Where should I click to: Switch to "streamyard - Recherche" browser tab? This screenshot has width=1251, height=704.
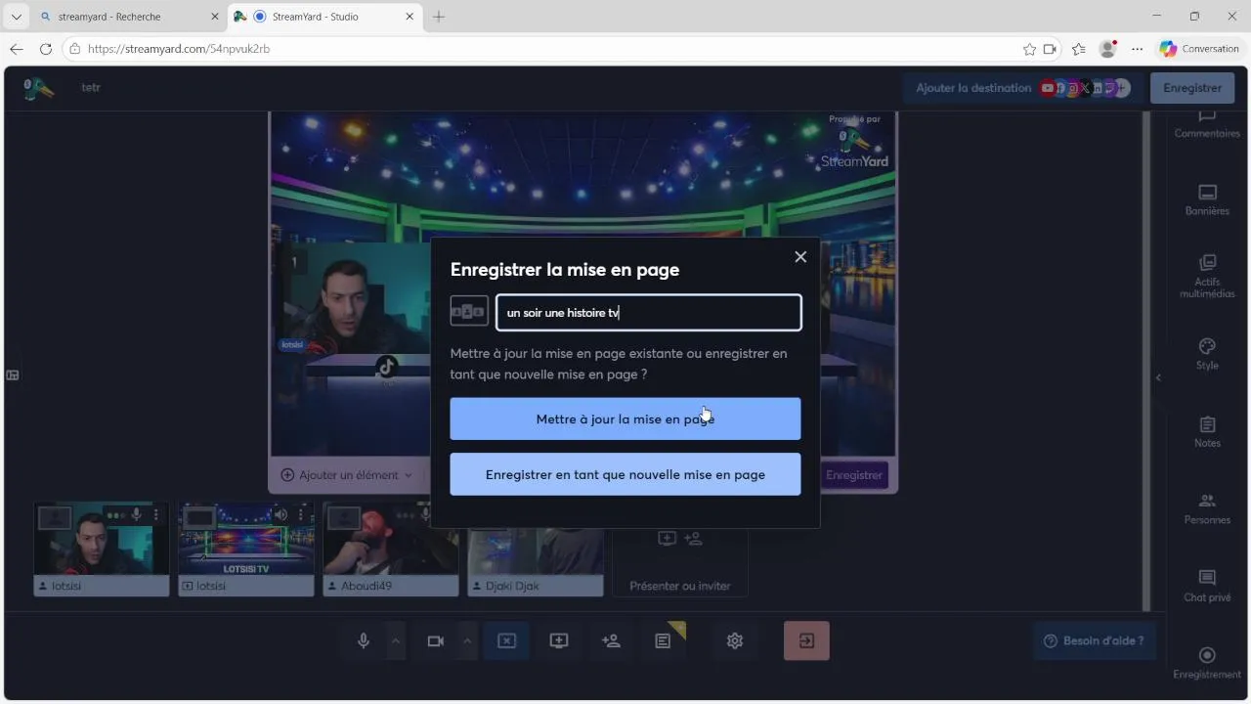tap(127, 17)
